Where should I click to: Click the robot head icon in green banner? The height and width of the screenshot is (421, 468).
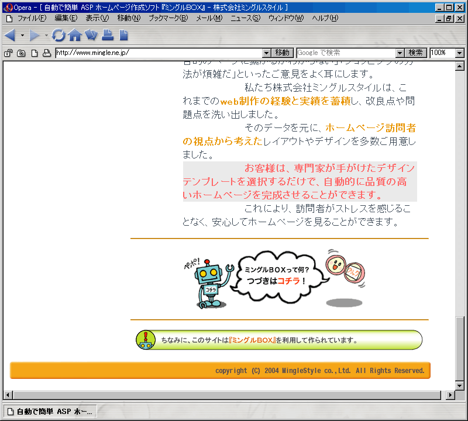(146, 340)
